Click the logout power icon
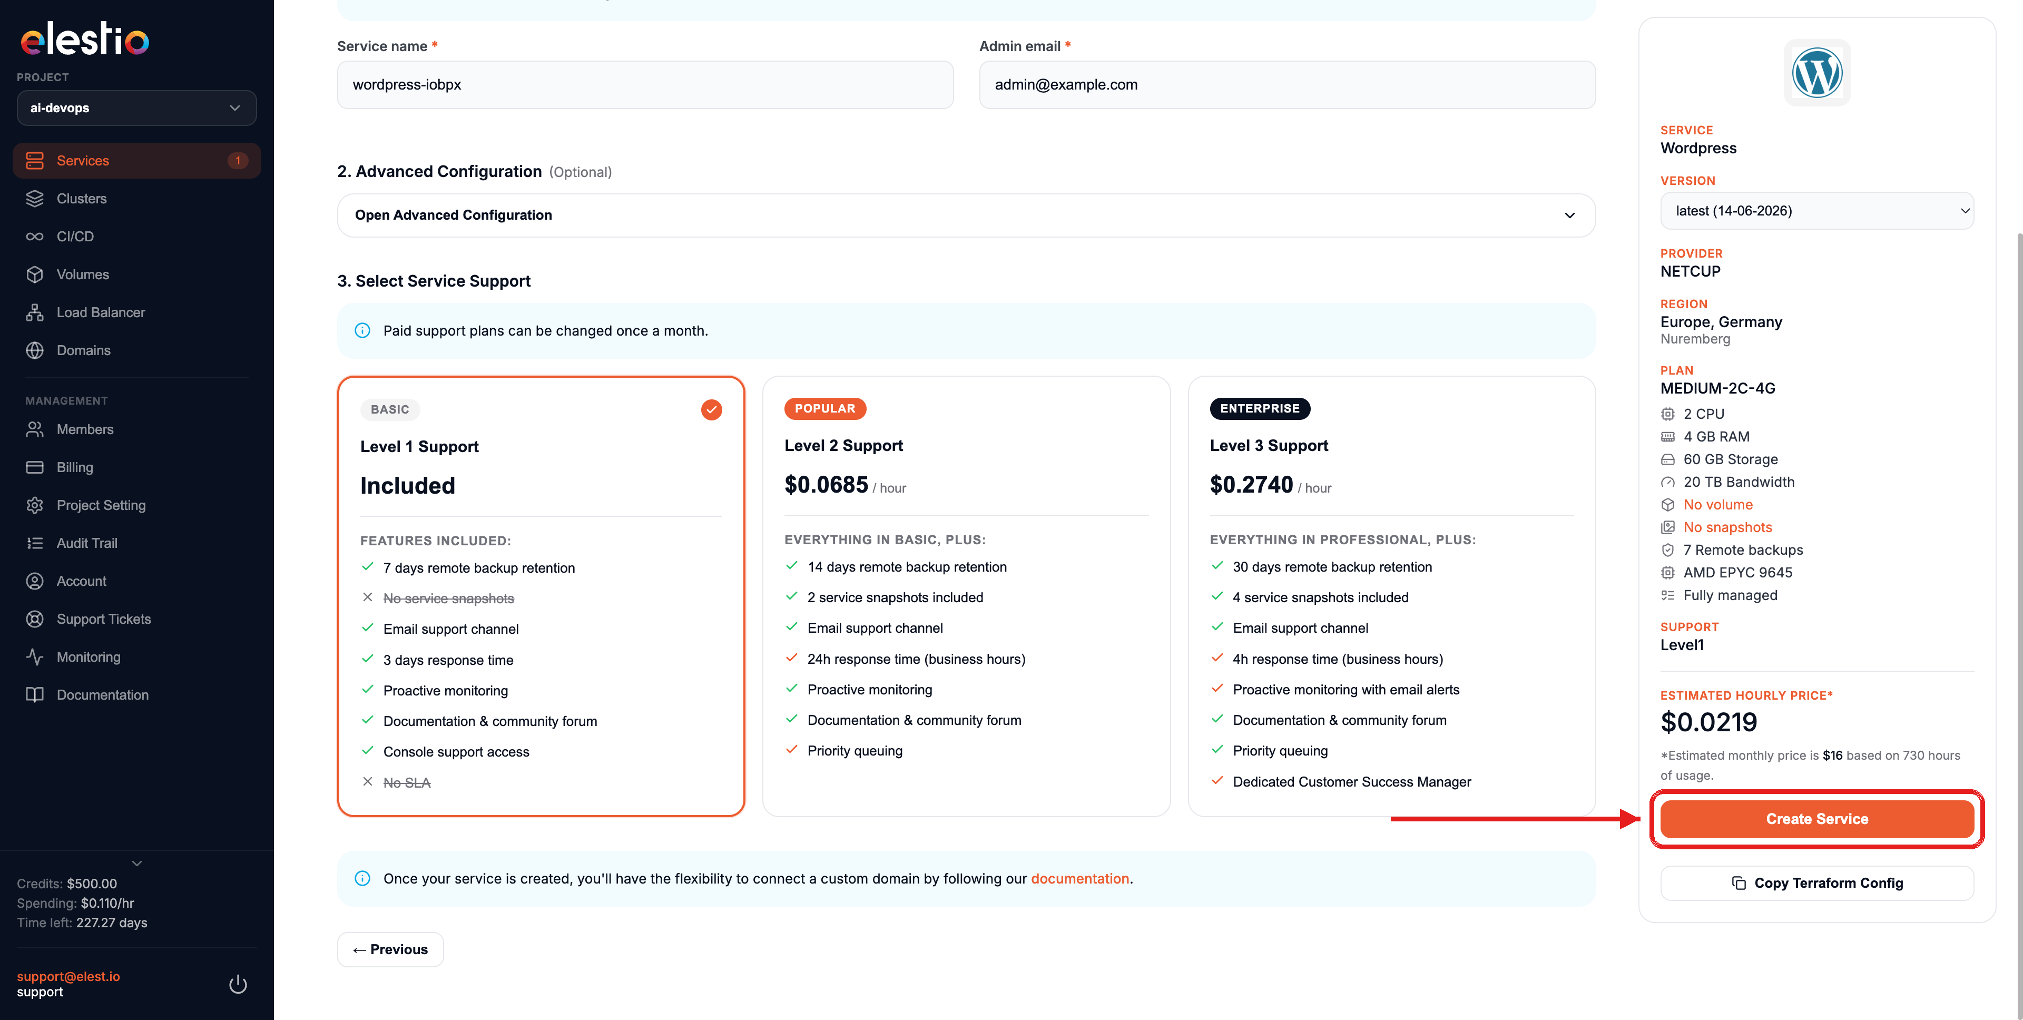Image resolution: width=2023 pixels, height=1020 pixels. [238, 984]
